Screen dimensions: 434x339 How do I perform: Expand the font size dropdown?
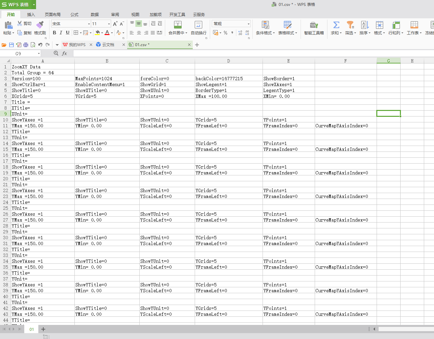coord(109,24)
